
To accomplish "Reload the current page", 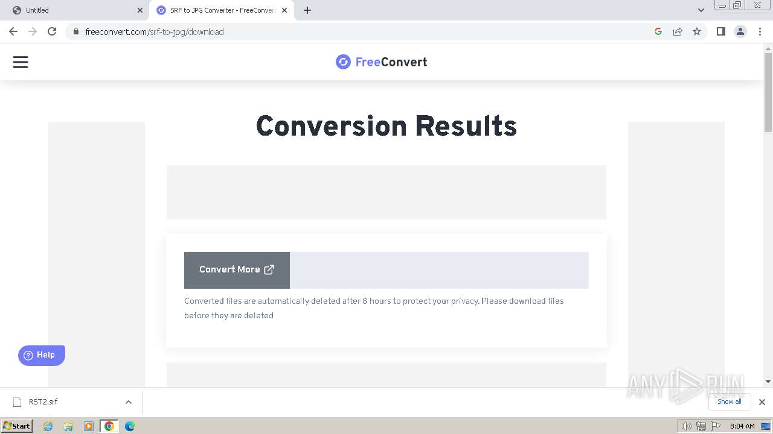I will click(x=52, y=31).
